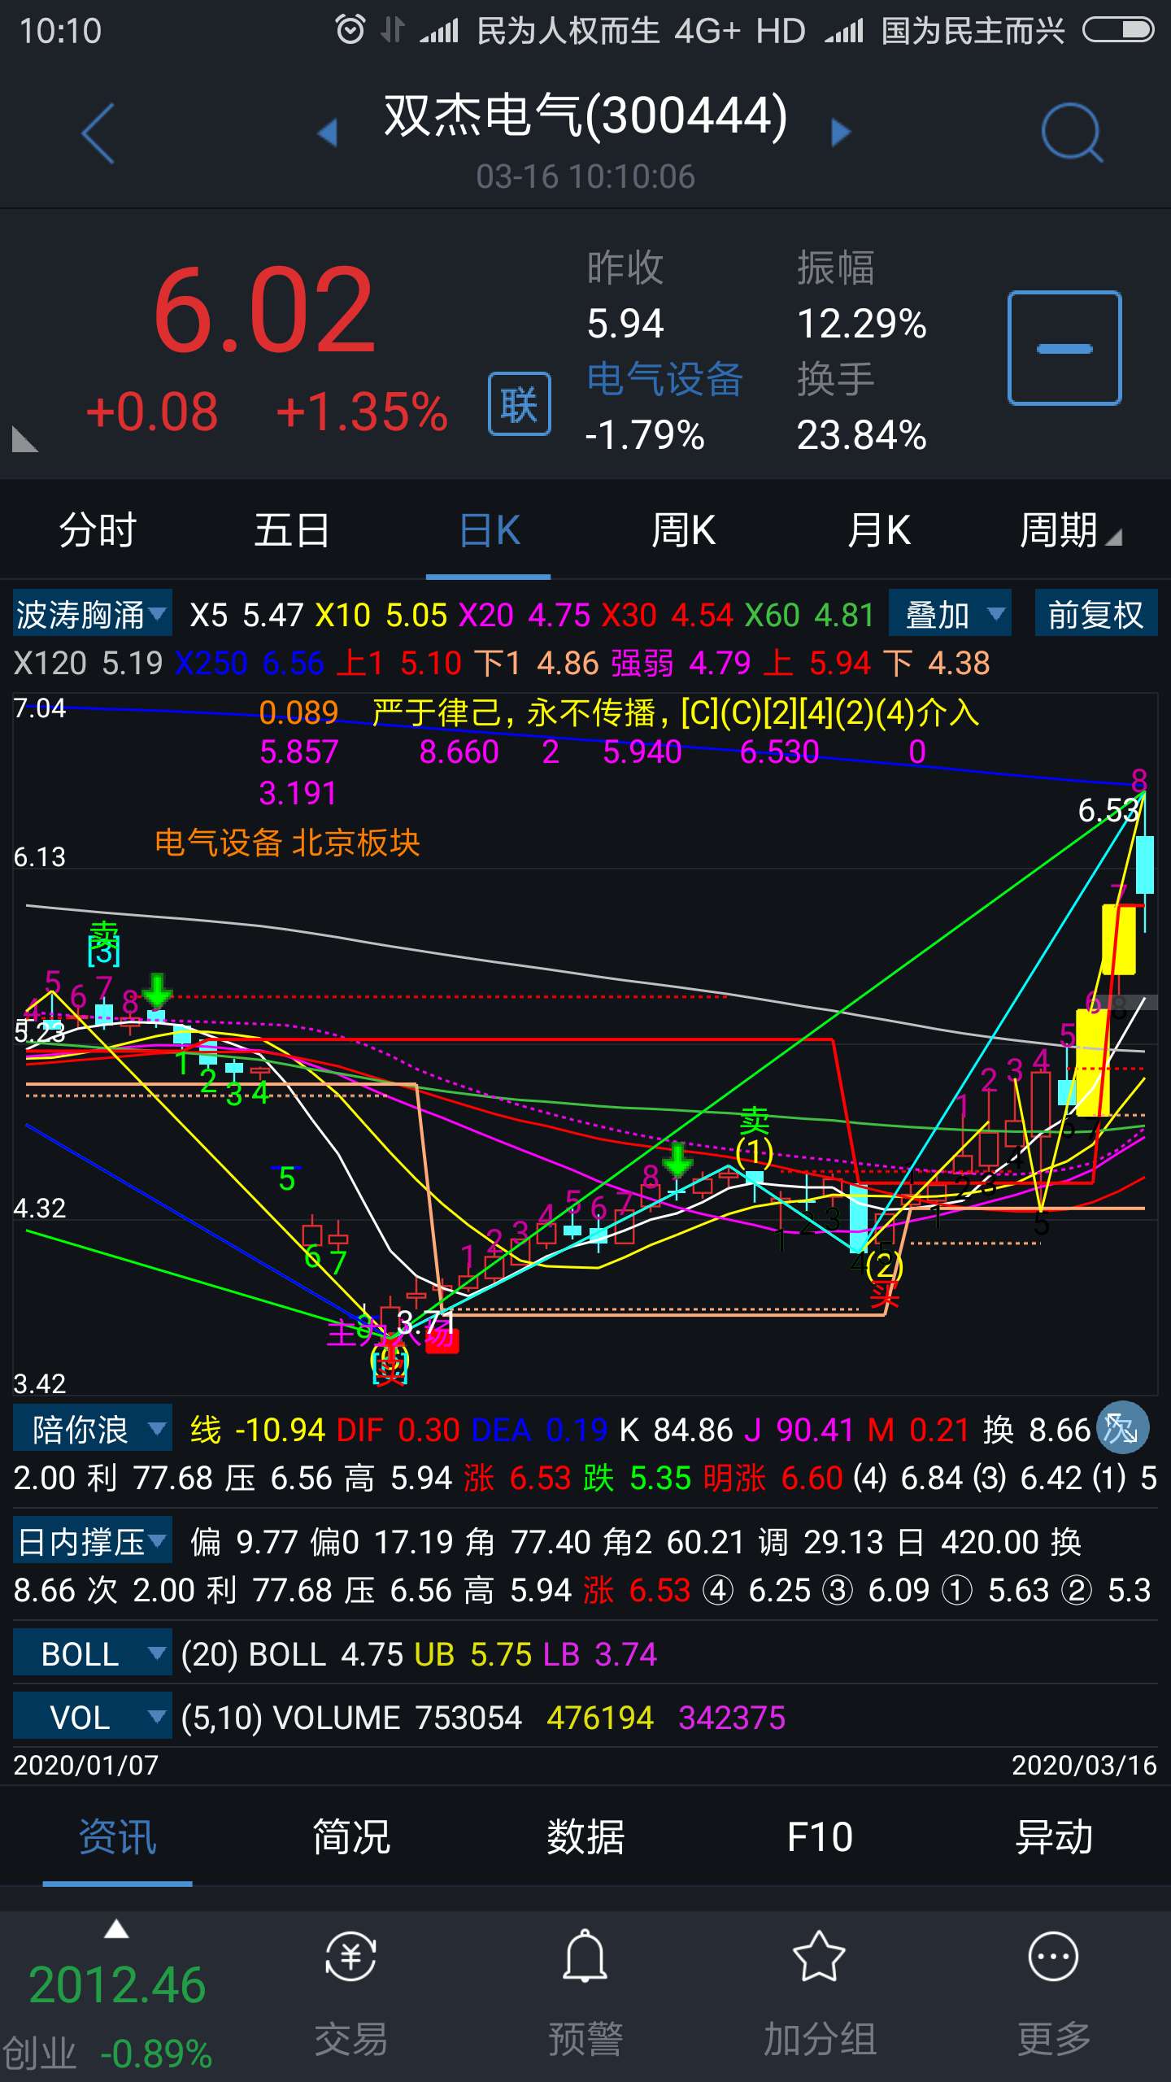Open 创业 index quote 2012.46
This screenshot has width=1171, height=2082.
pyautogui.click(x=116, y=1986)
